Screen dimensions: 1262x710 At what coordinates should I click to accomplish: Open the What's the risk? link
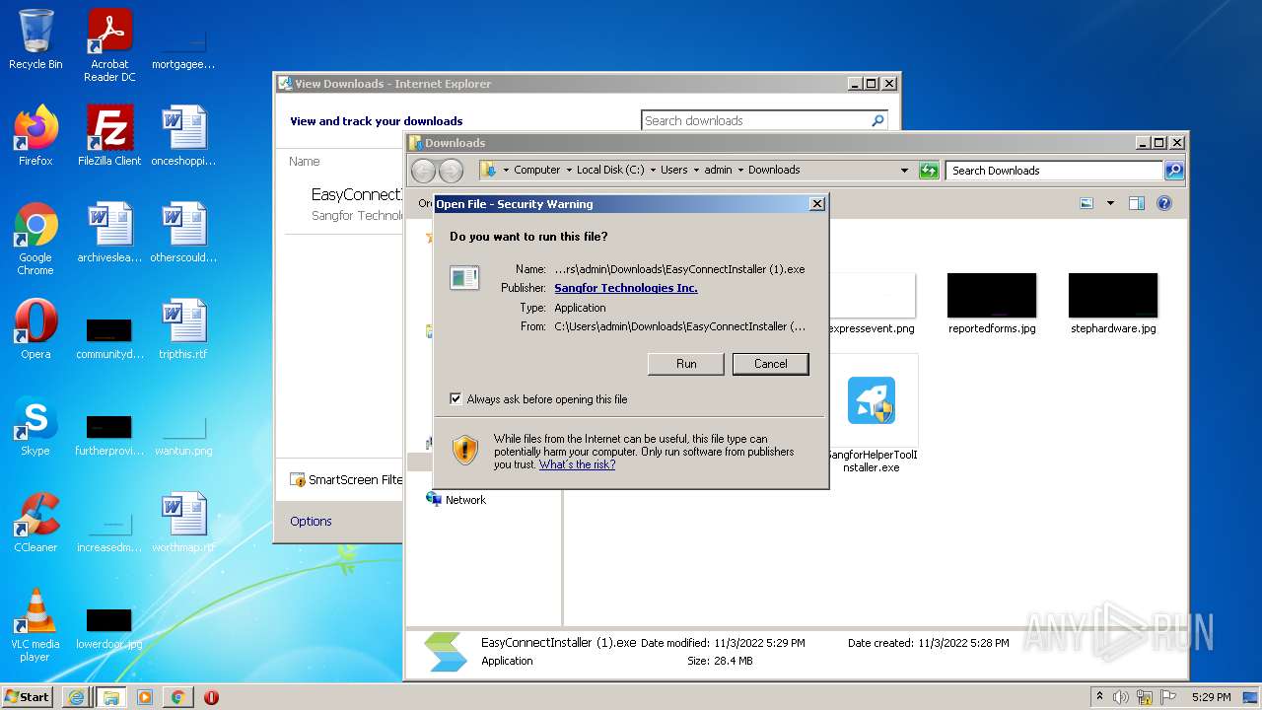click(x=577, y=464)
